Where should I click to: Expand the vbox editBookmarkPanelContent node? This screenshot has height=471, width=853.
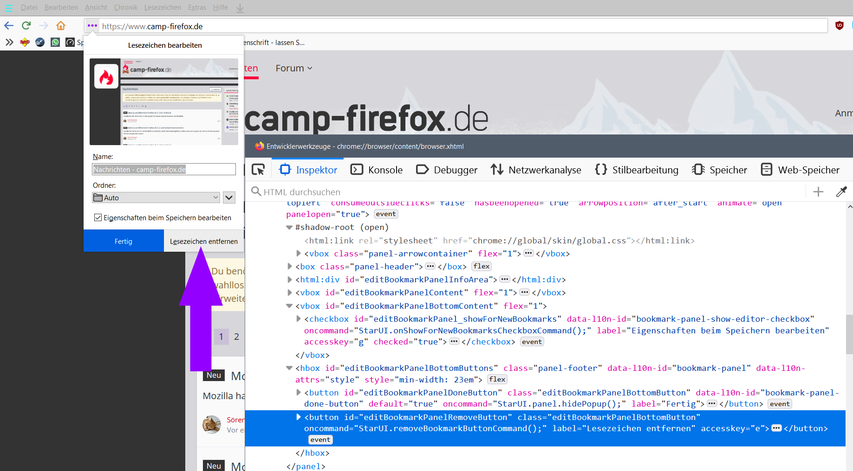coord(289,292)
